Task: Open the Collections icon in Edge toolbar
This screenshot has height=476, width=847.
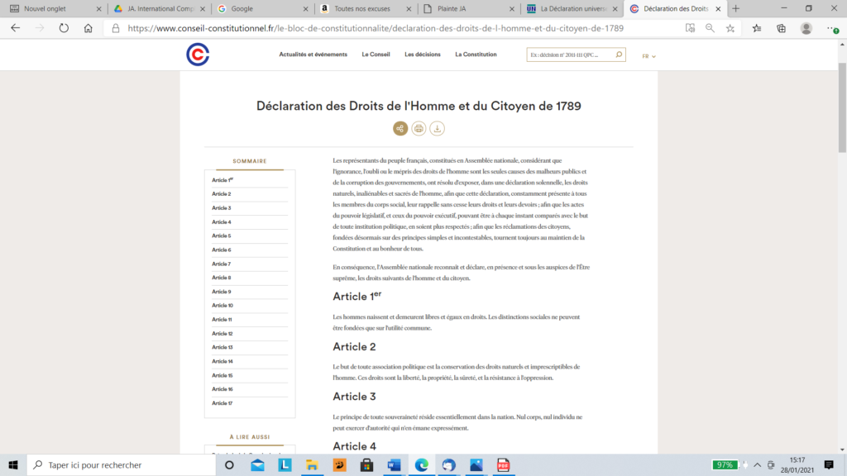Action: 781,28
